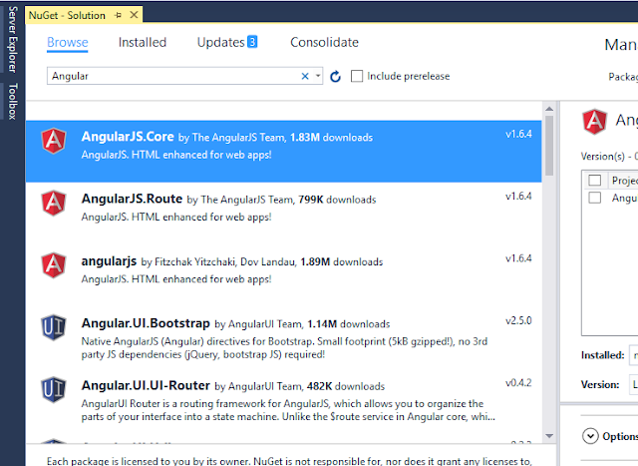This screenshot has width=638, height=466.
Task: Click the Angular logo in details pane
Action: pyautogui.click(x=594, y=122)
